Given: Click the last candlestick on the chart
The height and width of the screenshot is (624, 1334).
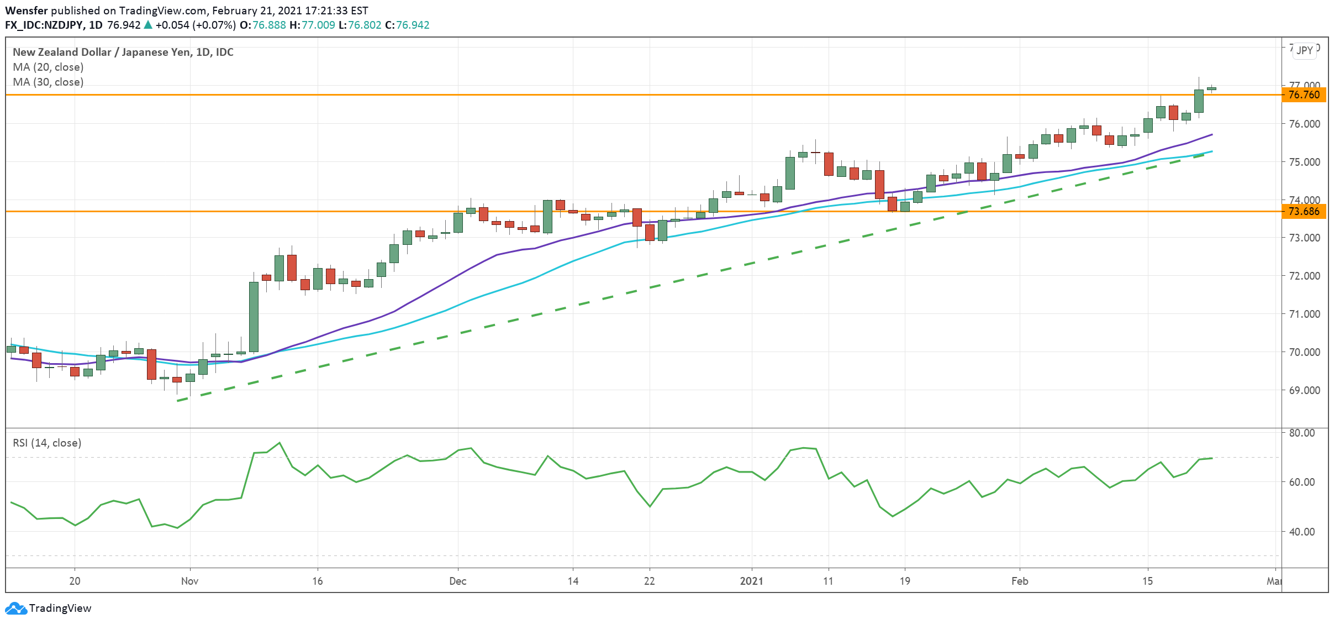Looking at the screenshot, I should tap(1211, 88).
